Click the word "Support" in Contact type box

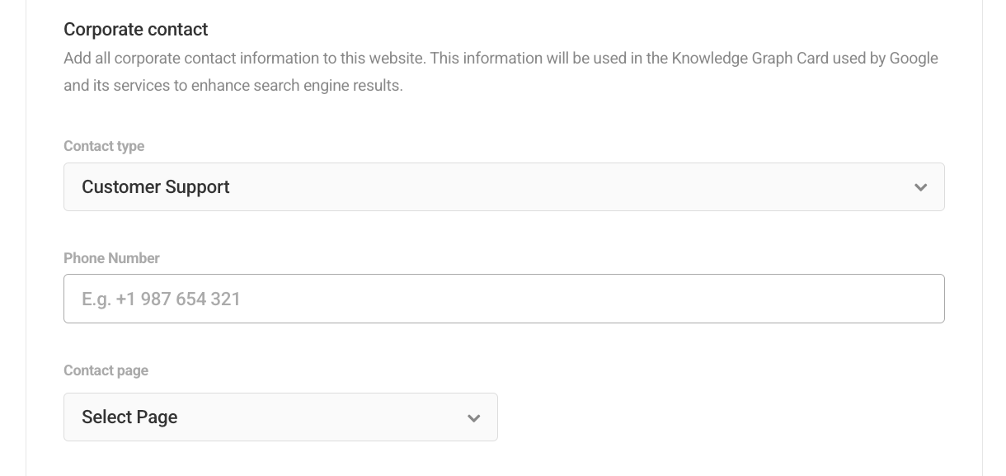(x=197, y=187)
